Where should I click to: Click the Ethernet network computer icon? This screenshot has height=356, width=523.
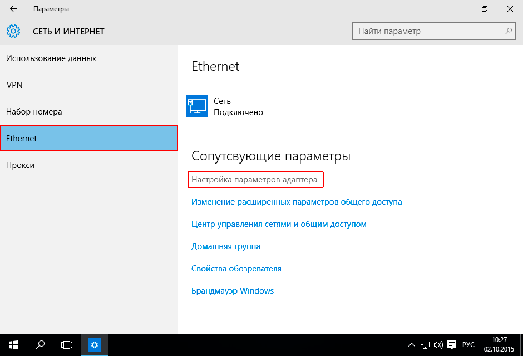pyautogui.click(x=197, y=106)
